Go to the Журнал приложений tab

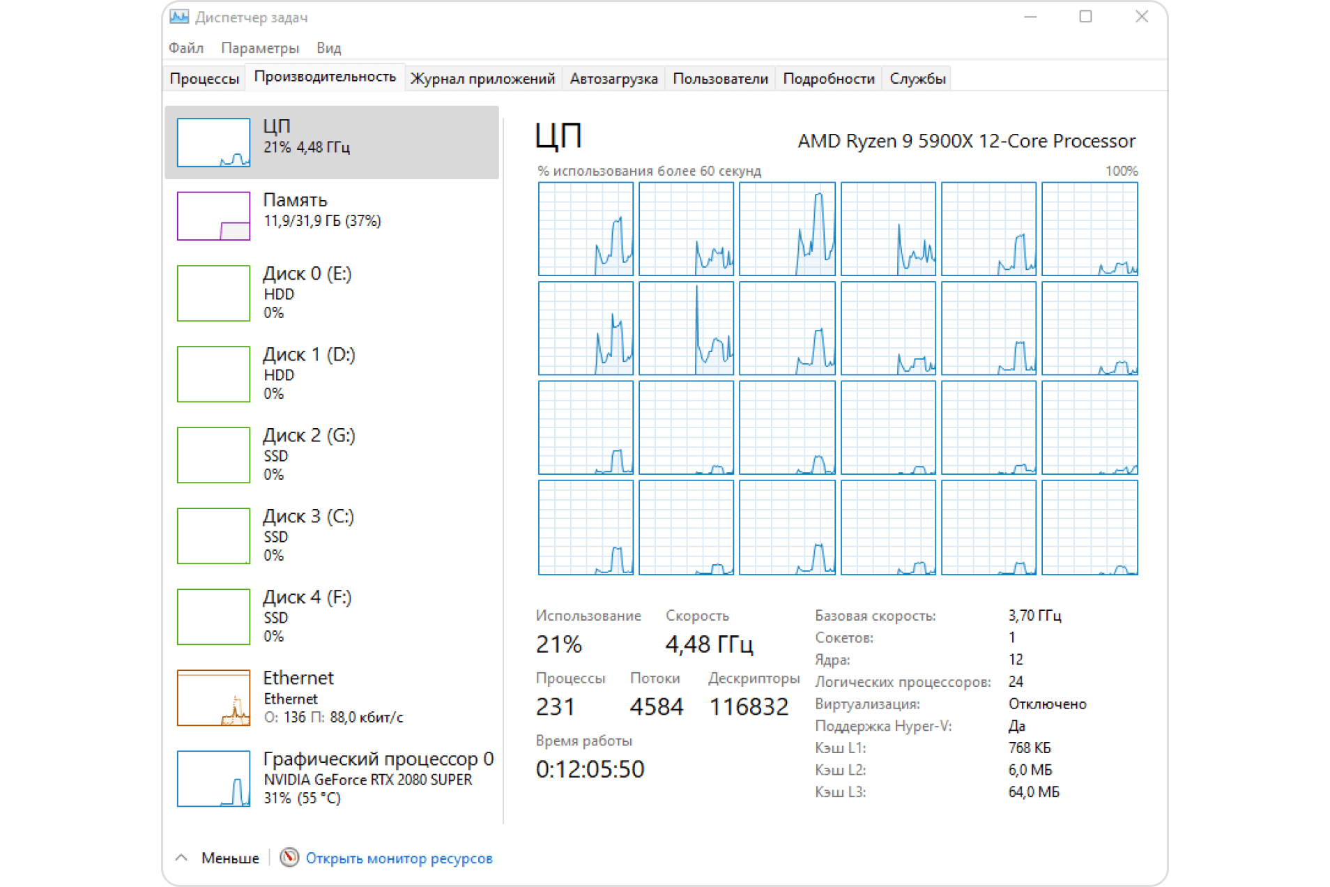tap(482, 79)
